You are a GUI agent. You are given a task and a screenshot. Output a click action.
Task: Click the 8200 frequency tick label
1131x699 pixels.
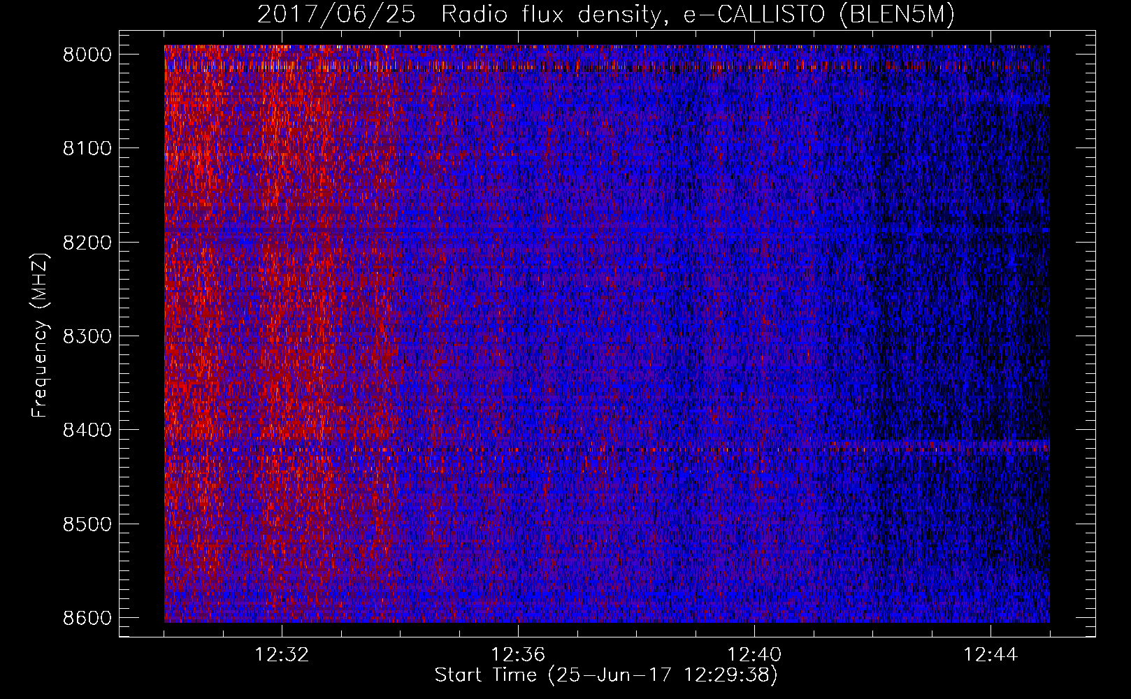[87, 243]
